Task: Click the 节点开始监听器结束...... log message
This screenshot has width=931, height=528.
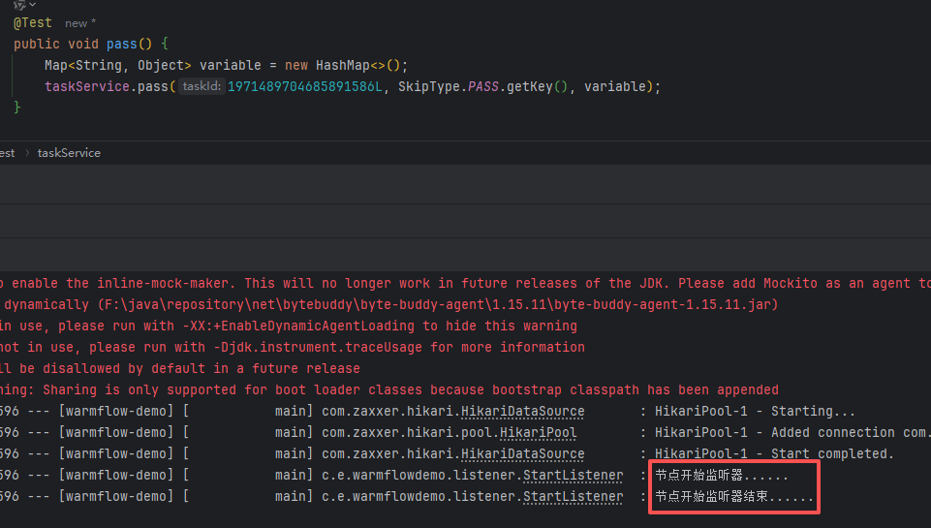Action: point(734,497)
